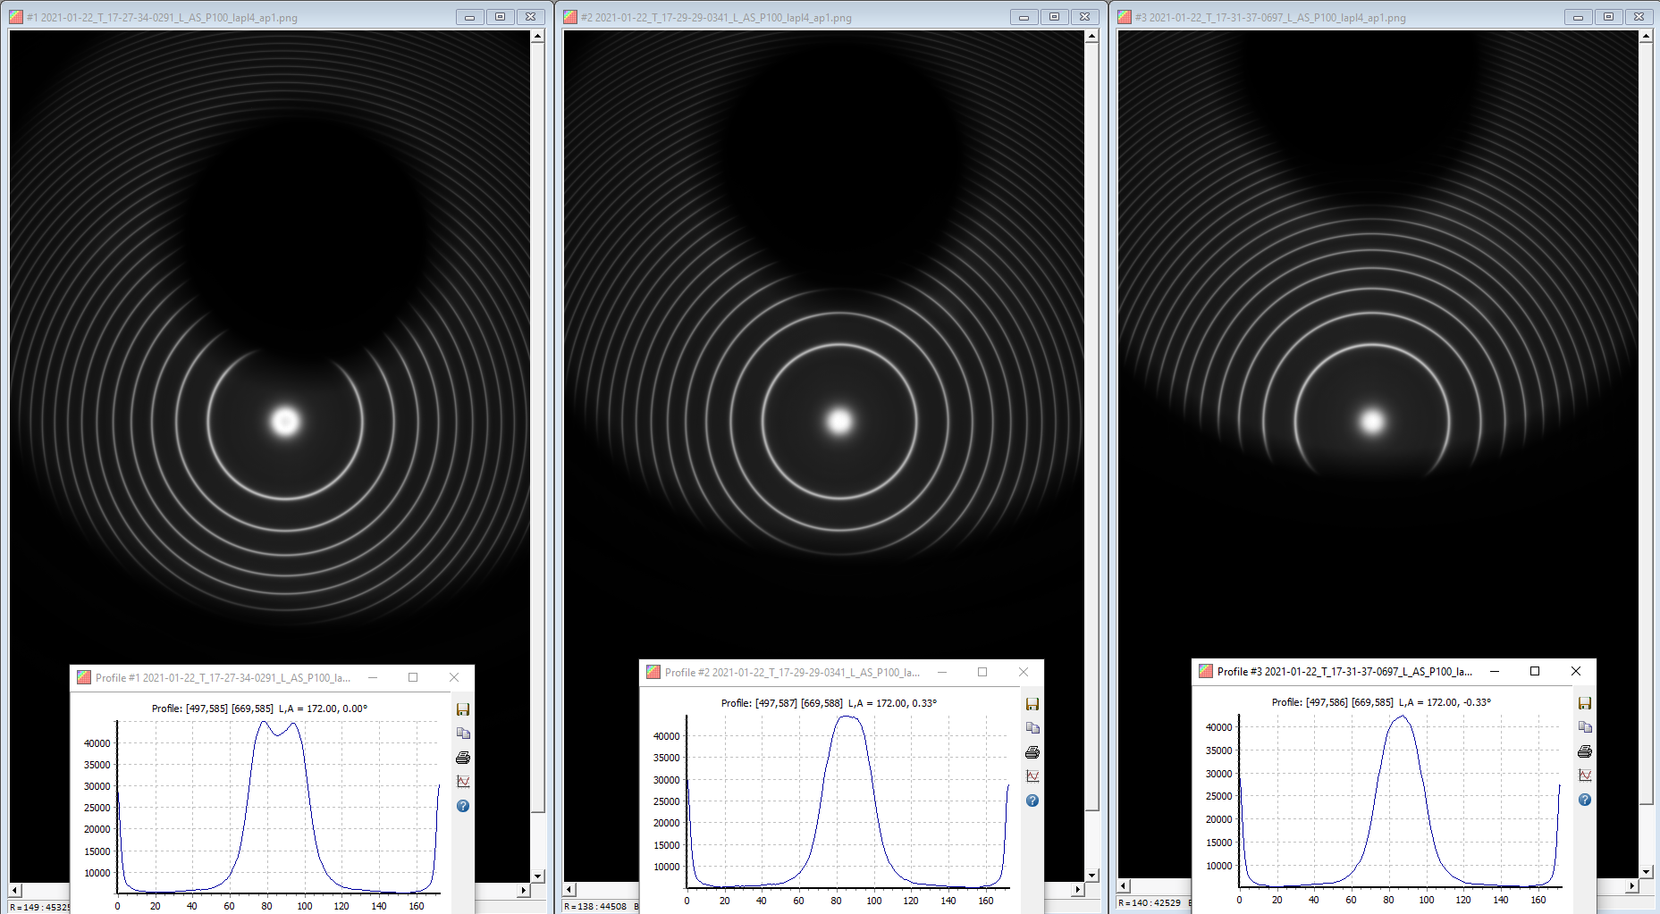Save the Profile #3 plot using floppy icon
The image size is (1660, 914).
point(1585,703)
